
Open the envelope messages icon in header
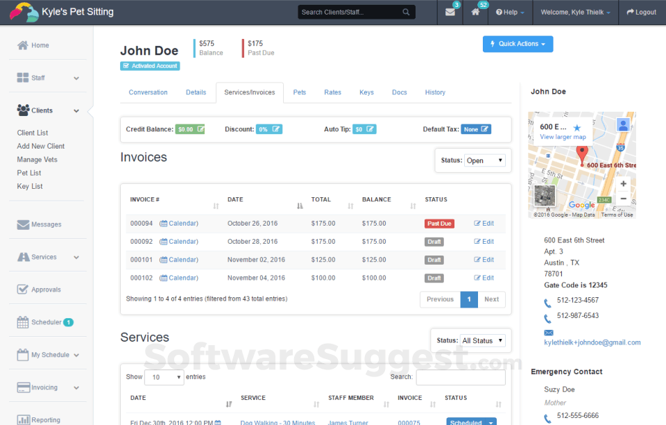450,12
